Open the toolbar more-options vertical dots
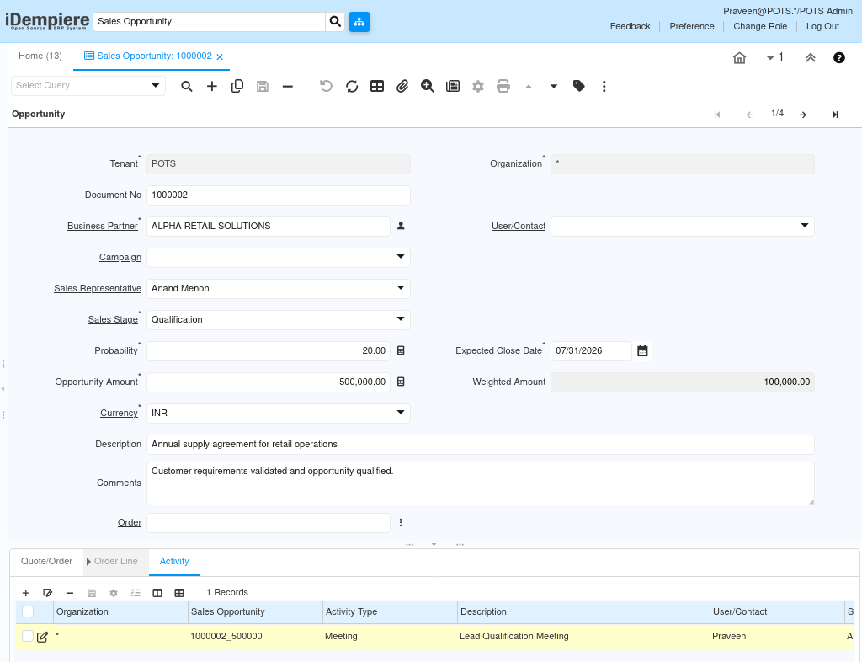The width and height of the screenshot is (862, 662). pos(604,86)
